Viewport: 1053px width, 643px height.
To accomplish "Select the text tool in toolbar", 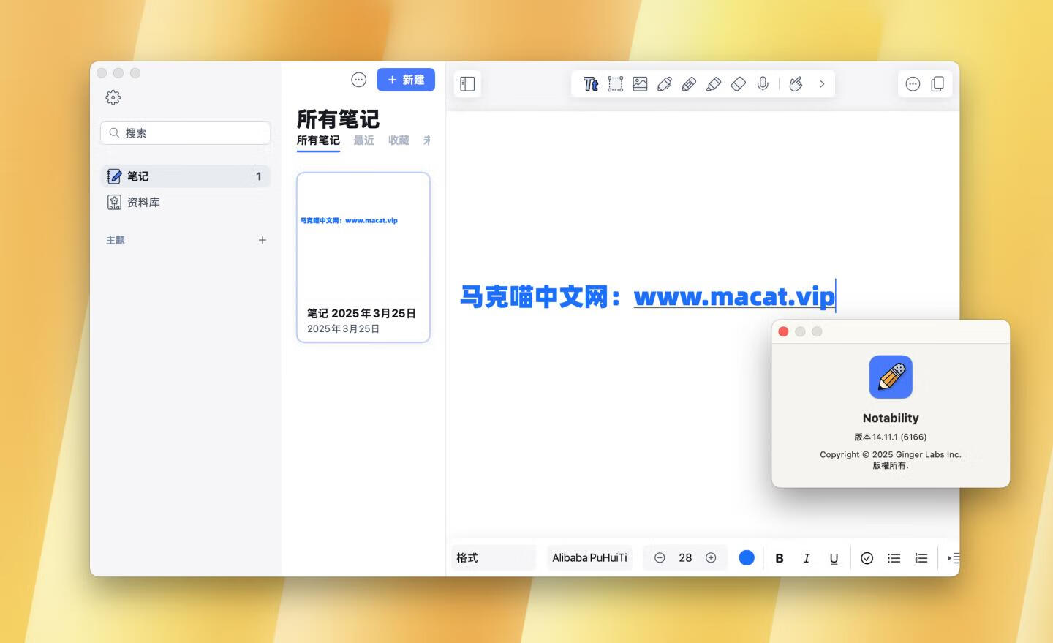I will click(591, 84).
